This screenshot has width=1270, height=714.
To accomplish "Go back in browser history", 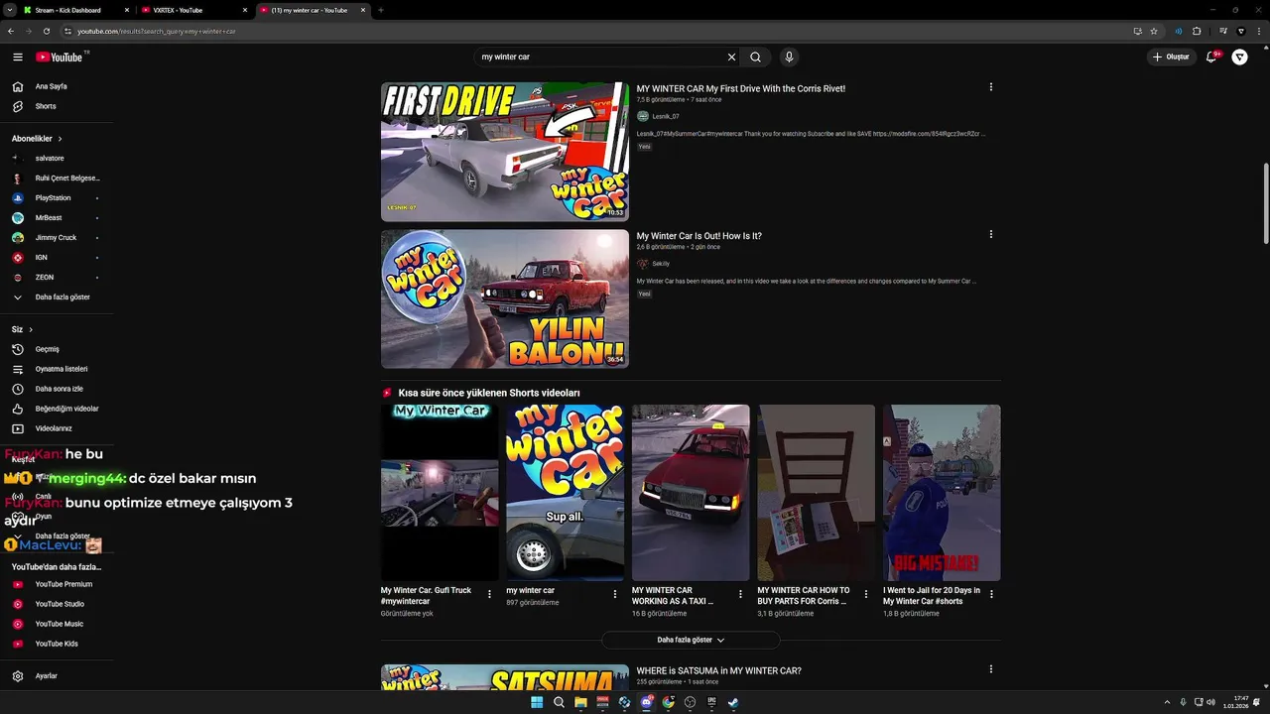I will [x=11, y=31].
